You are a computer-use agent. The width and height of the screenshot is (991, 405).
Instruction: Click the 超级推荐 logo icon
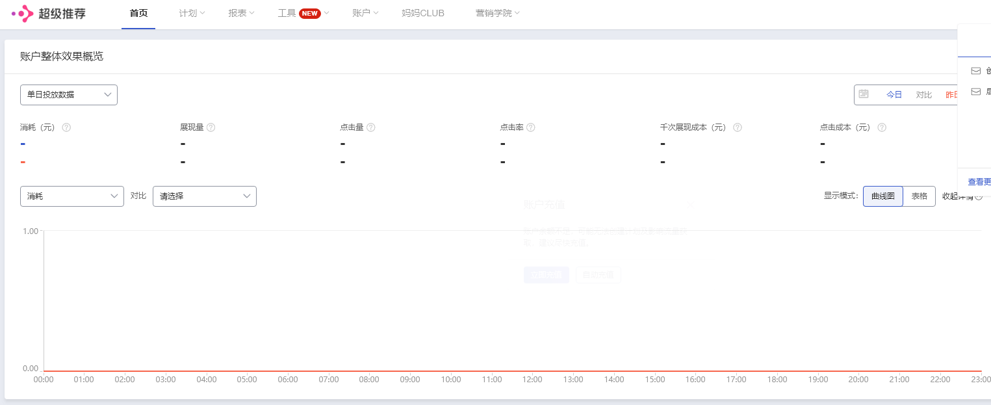(x=23, y=13)
